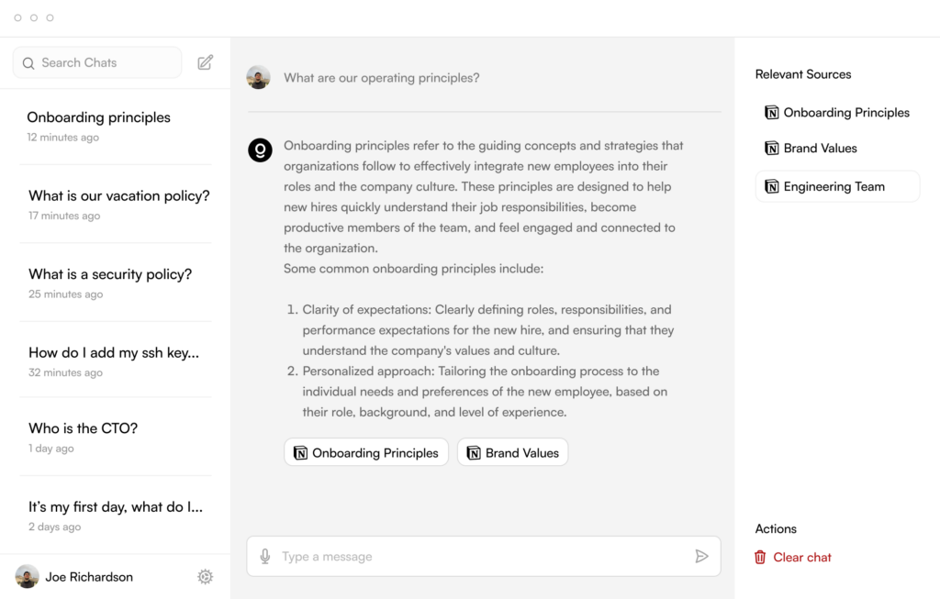Click the new chat compose icon
This screenshot has height=599, width=940.
tap(206, 62)
